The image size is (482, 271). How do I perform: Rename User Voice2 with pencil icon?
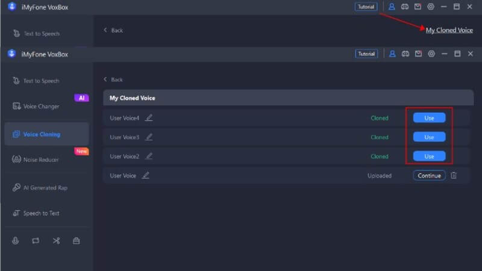[x=149, y=156]
